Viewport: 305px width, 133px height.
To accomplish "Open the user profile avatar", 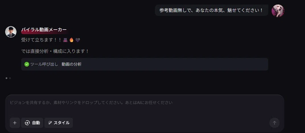I will (278, 11).
